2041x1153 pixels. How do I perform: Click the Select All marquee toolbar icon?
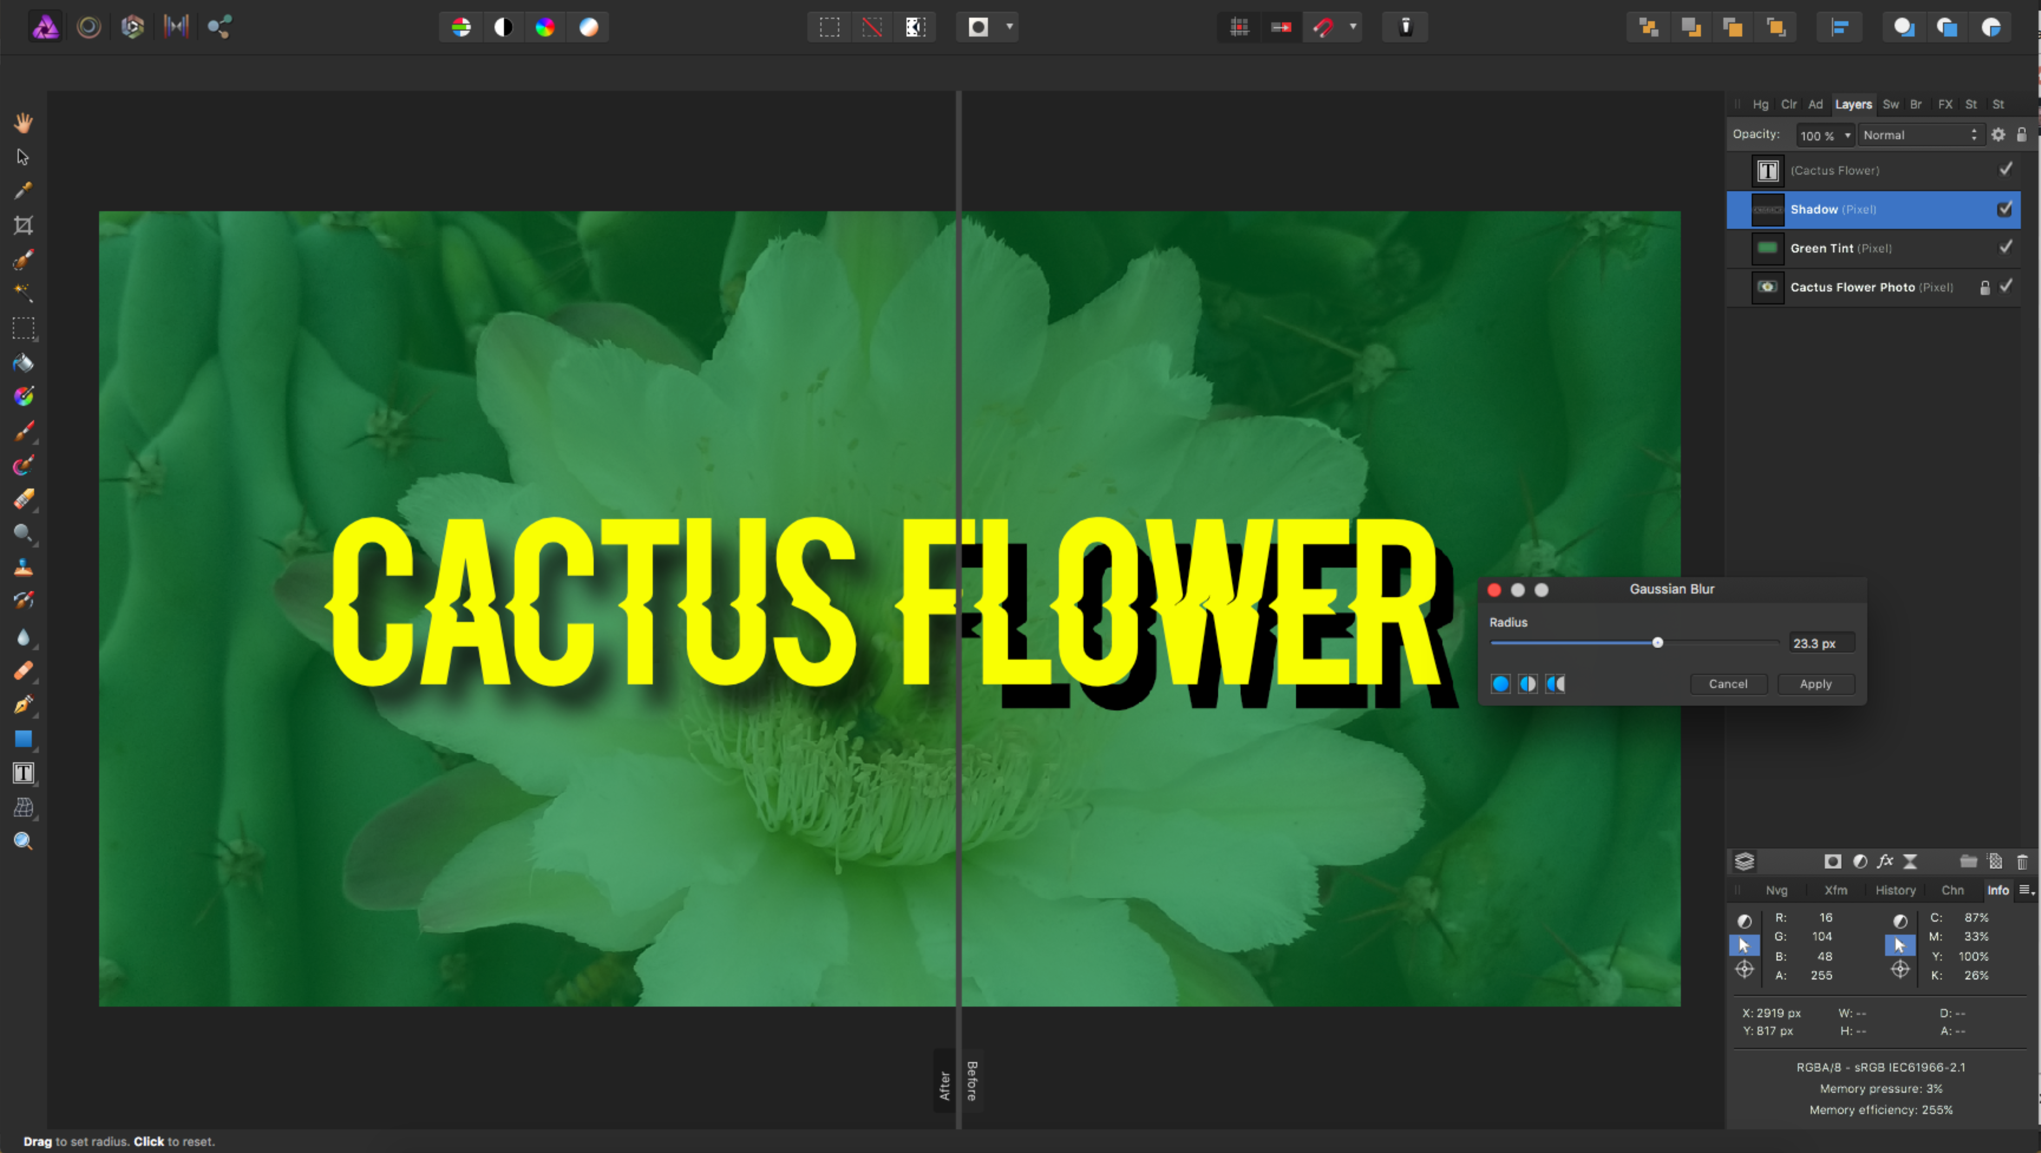tap(830, 27)
